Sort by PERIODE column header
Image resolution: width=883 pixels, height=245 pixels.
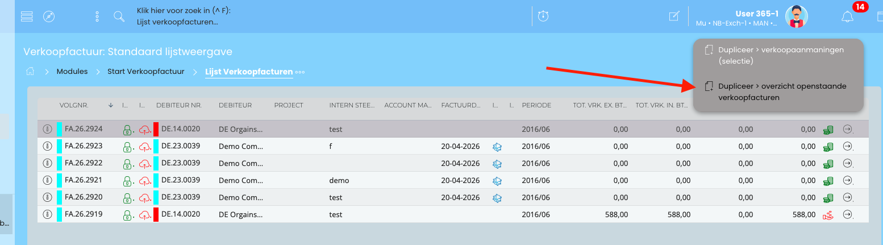(x=536, y=105)
